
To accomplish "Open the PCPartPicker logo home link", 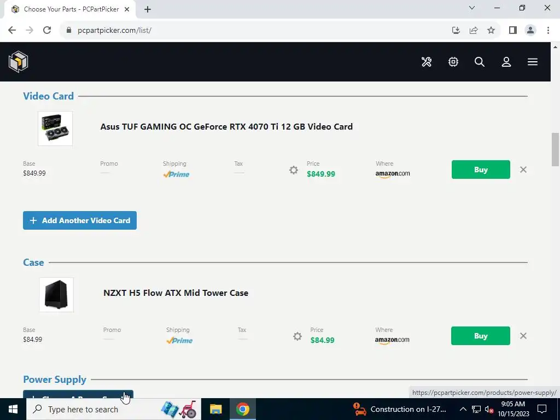I will click(x=18, y=61).
